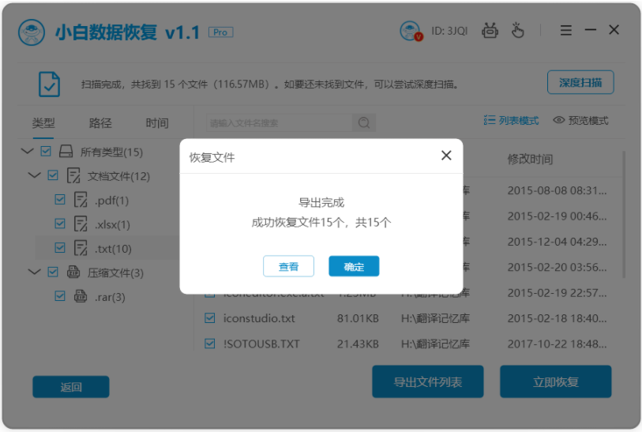
Task: Collapse the 文档文件(12) group
Action: 35,175
